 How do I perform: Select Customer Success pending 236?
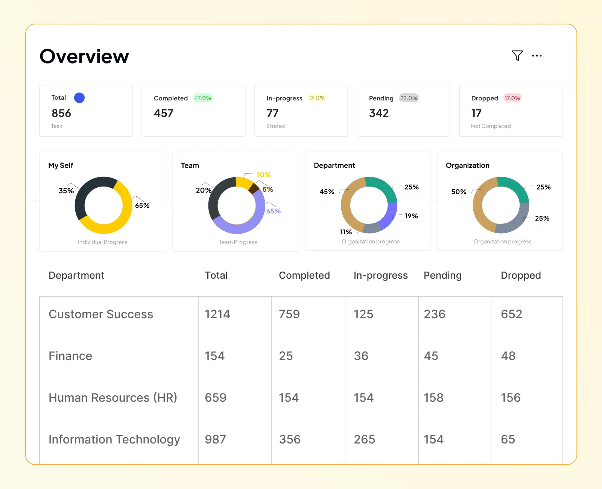coord(435,314)
